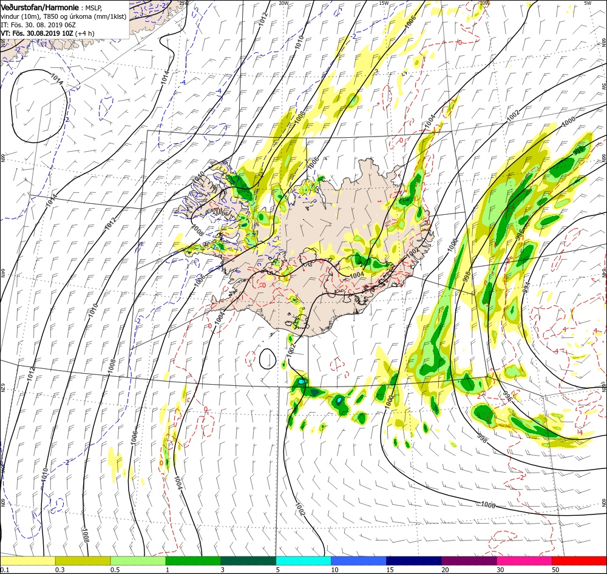Pick the blue 10–15 legend swatch
This screenshot has height=574, width=607.
[359, 561]
